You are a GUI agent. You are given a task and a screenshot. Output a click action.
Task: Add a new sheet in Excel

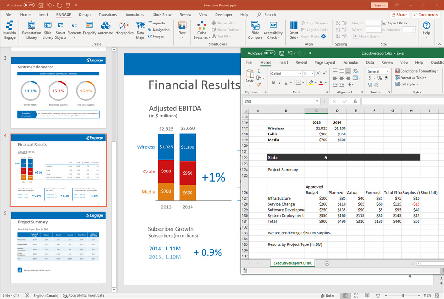[x=327, y=263]
